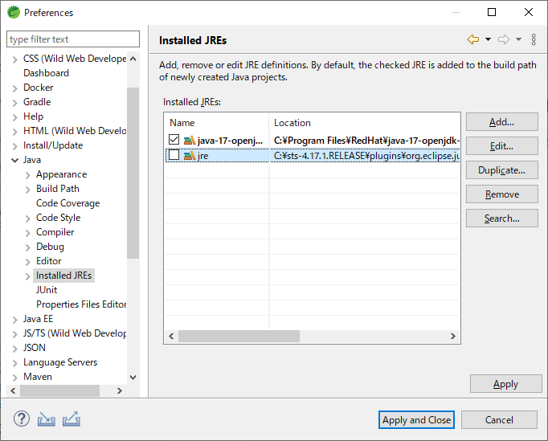Click the java-17-openjdk JRE library icon
Image resolution: width=548 pixels, height=441 pixels.
click(x=190, y=141)
